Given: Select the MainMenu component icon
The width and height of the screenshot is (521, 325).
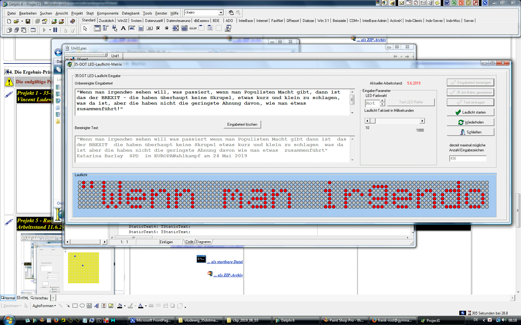Looking at the screenshot, I should tap(105, 28).
